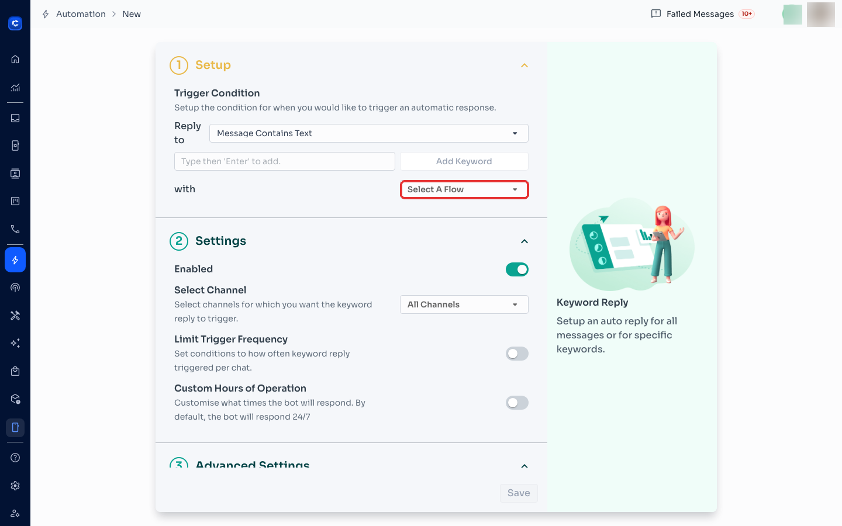Open the Select A Flow dropdown

point(464,189)
